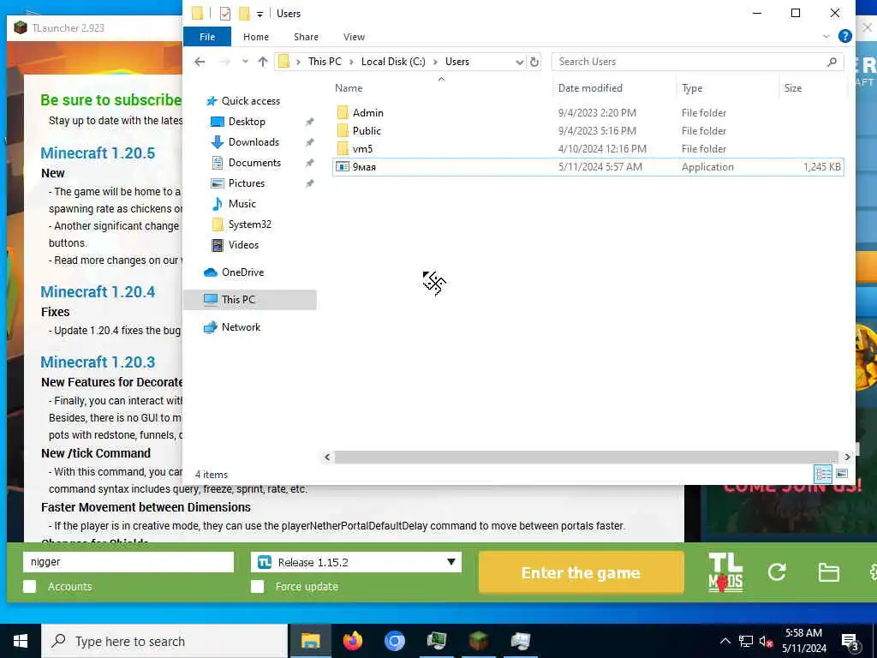Viewport: 877px width, 658px height.
Task: Click Enter the game button
Action: tap(582, 572)
